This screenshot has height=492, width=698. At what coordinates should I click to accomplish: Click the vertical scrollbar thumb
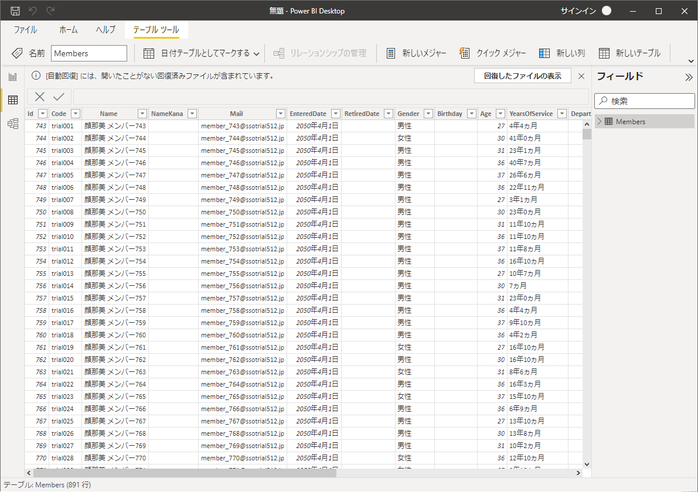(x=587, y=134)
